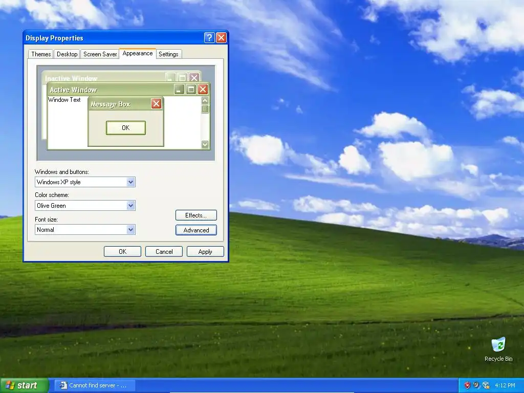This screenshot has height=393, width=524.
Task: Open the Recycle Bin desktop icon
Action: 498,350
